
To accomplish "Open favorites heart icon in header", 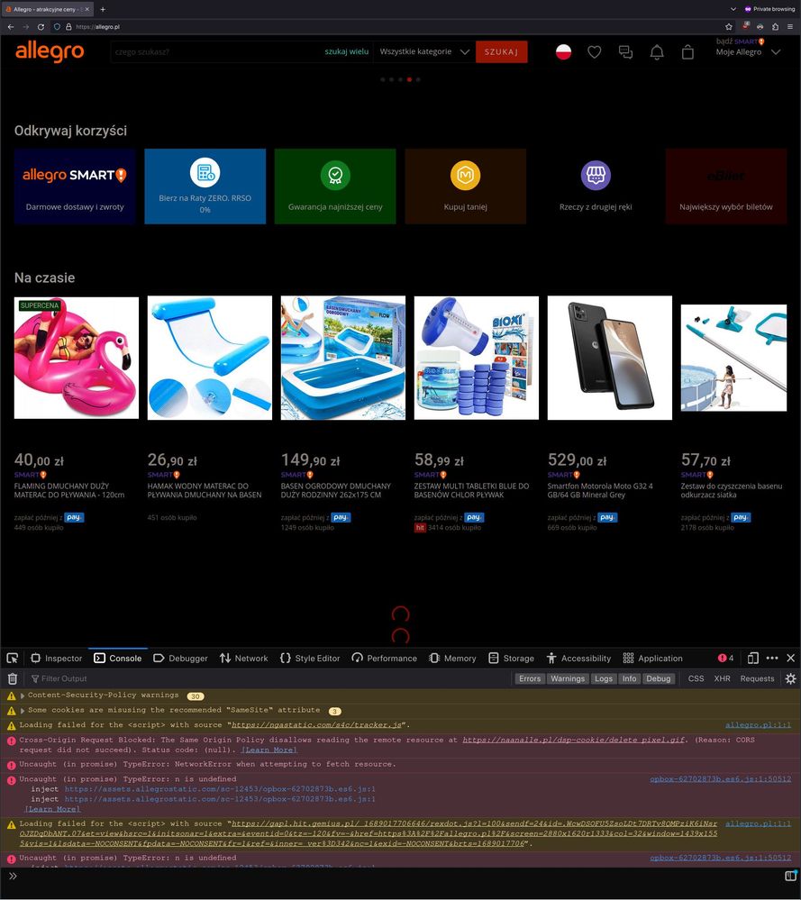I will point(595,52).
